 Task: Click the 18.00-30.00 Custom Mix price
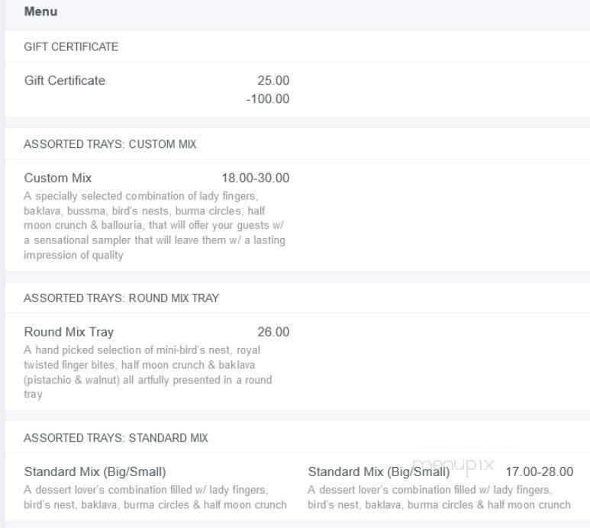tap(255, 179)
